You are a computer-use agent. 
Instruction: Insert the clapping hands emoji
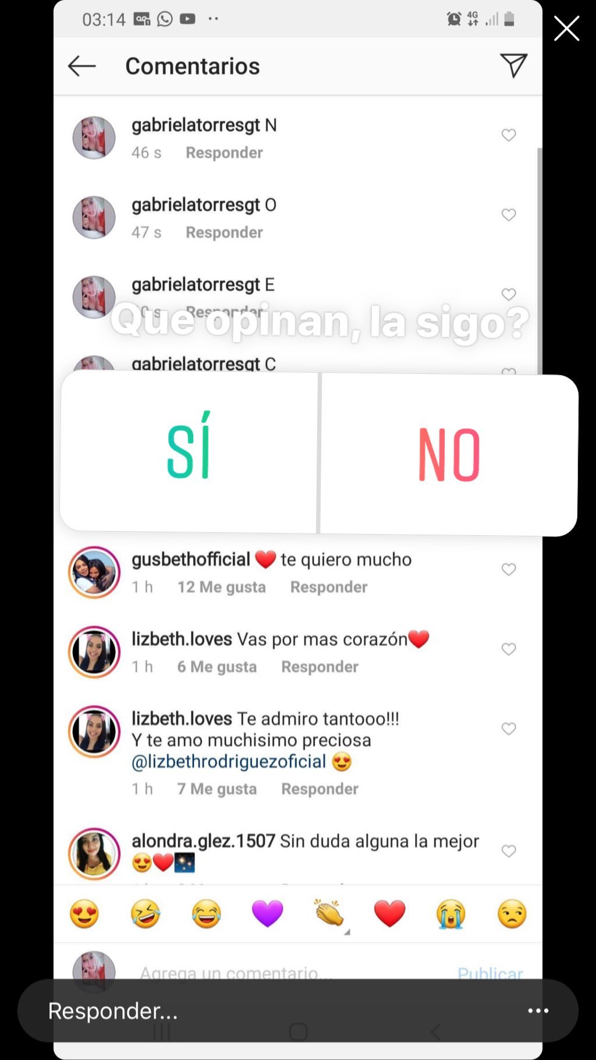pos(329,913)
